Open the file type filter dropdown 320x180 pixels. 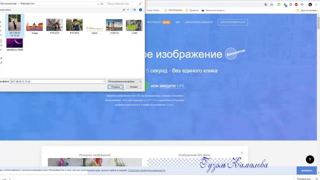(x=124, y=81)
